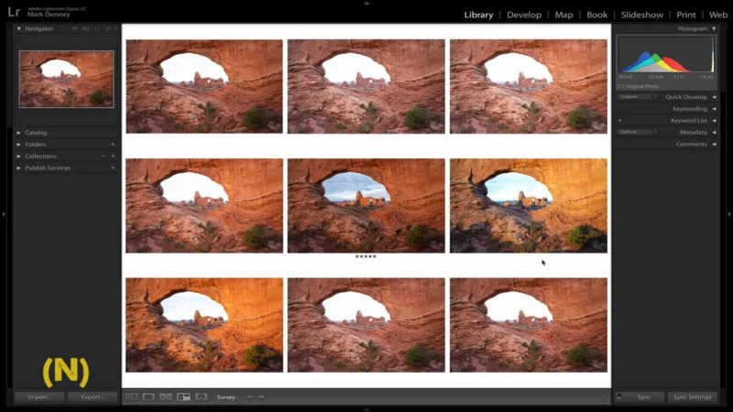
Task: Switch to Loupe view icon
Action: click(x=148, y=396)
